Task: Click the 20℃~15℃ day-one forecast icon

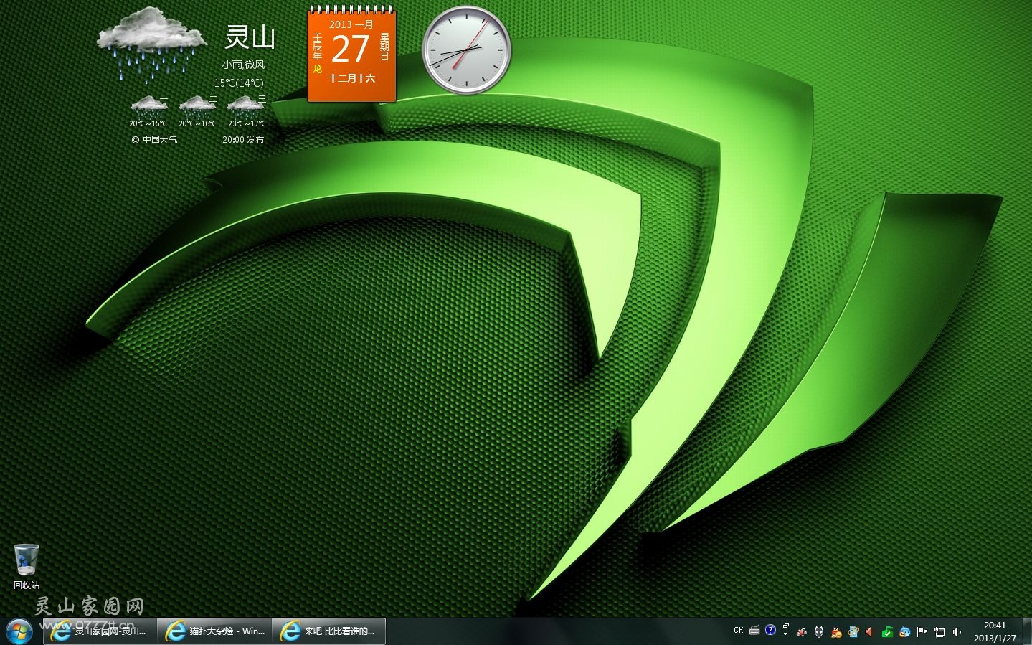Action: pyautogui.click(x=148, y=106)
